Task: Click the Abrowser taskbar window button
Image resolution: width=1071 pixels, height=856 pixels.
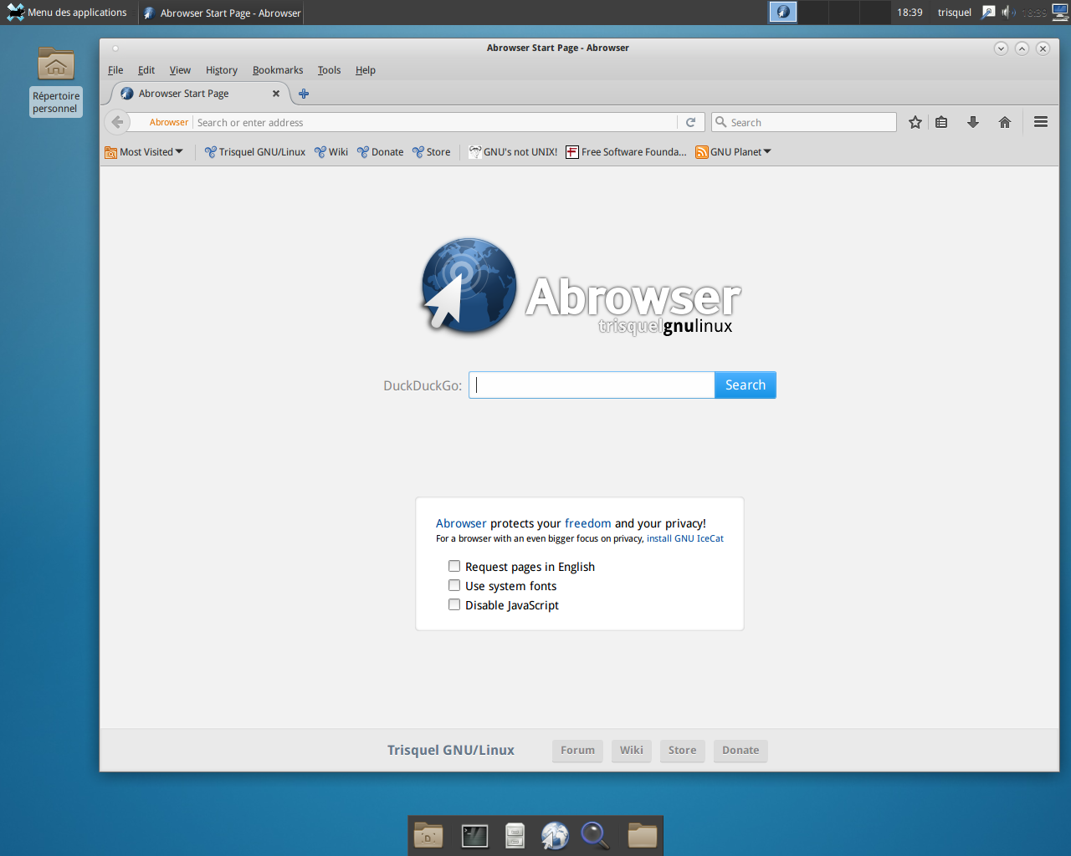Action: click(x=222, y=13)
